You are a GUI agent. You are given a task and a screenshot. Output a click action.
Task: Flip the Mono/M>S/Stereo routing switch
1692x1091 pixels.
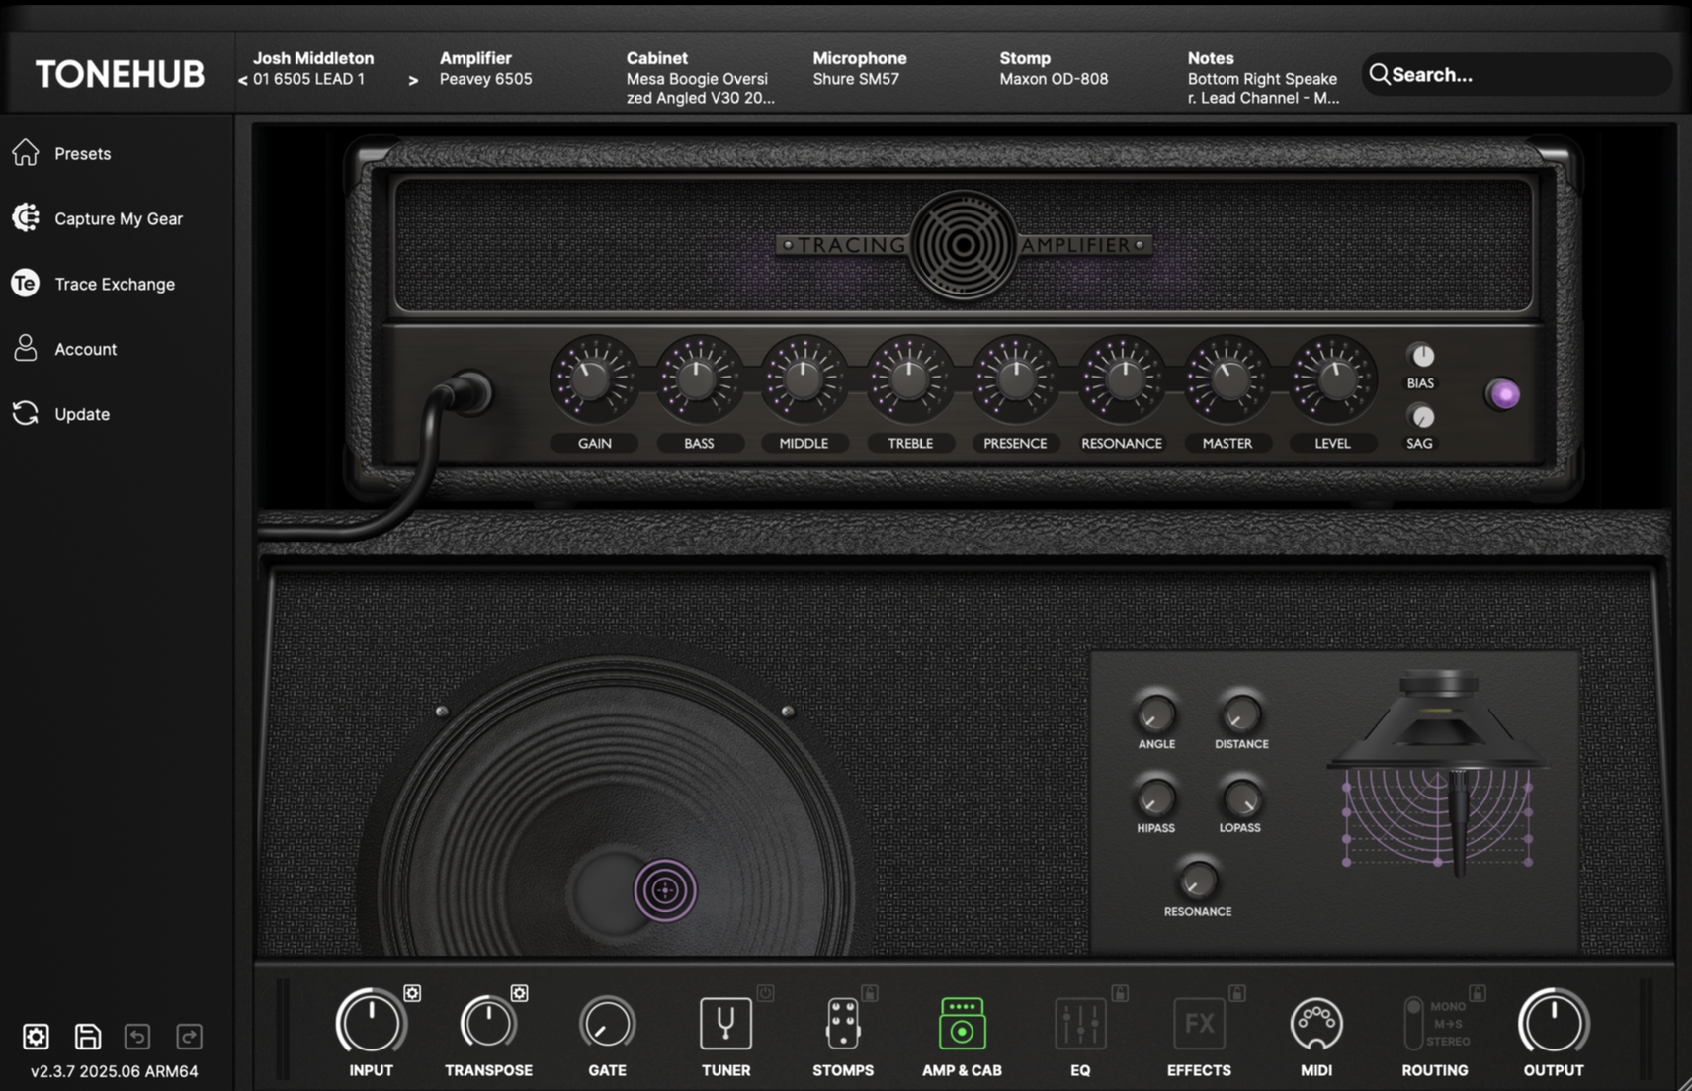[1414, 1023]
